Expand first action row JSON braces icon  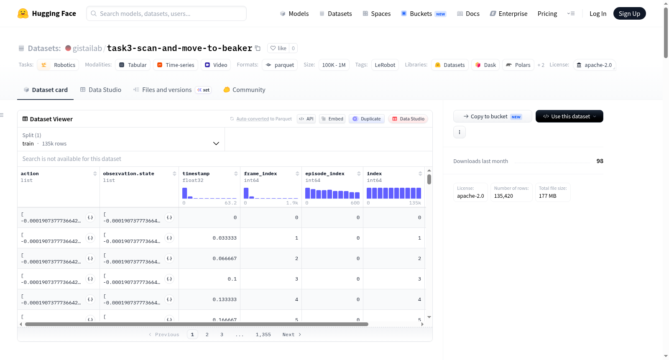click(x=90, y=217)
